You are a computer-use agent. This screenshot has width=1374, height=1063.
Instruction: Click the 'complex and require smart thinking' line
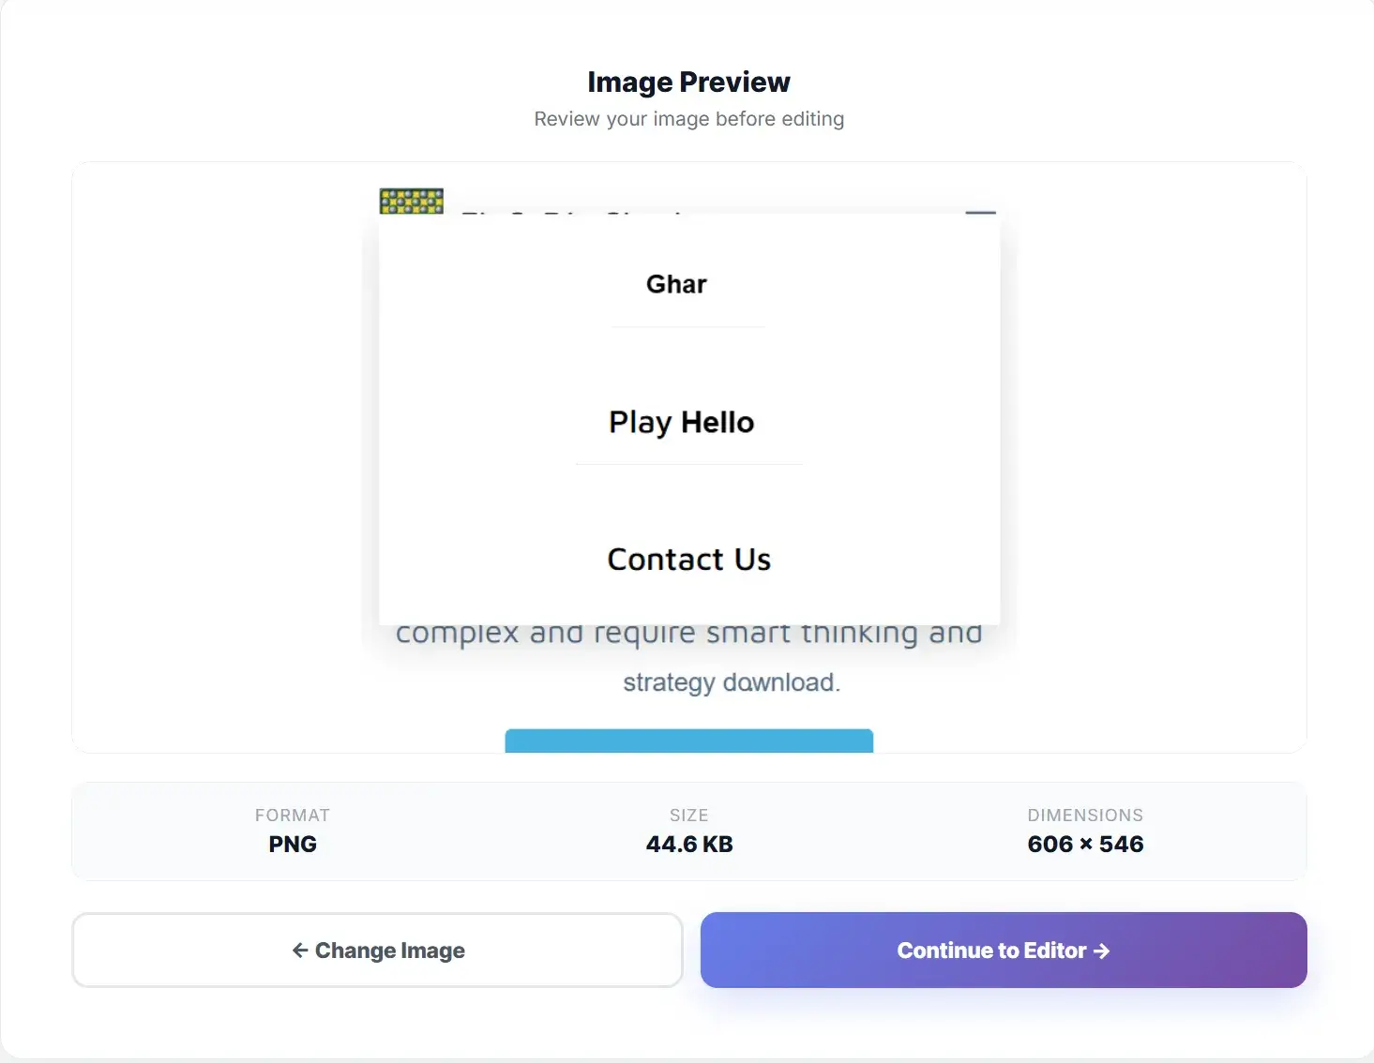(689, 635)
